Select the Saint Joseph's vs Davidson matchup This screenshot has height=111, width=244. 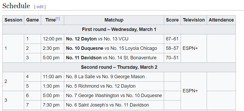coord(107,105)
